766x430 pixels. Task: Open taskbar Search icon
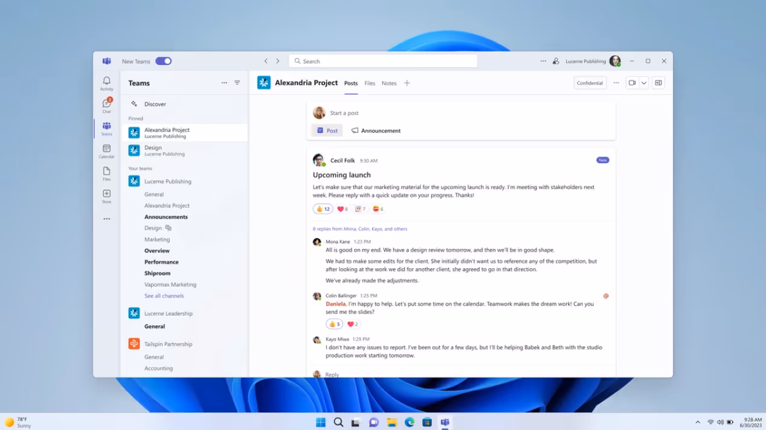coord(338,422)
